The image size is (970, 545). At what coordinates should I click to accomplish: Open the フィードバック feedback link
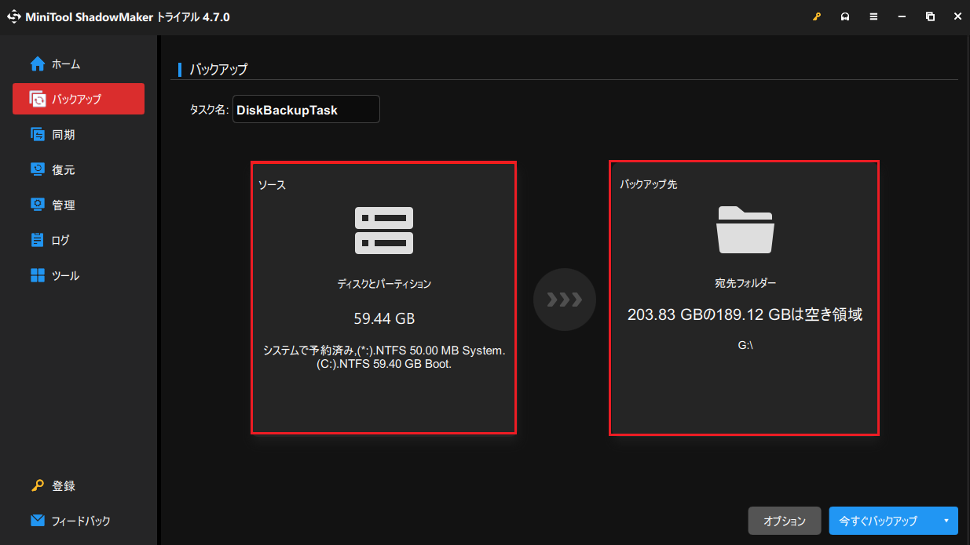point(80,521)
